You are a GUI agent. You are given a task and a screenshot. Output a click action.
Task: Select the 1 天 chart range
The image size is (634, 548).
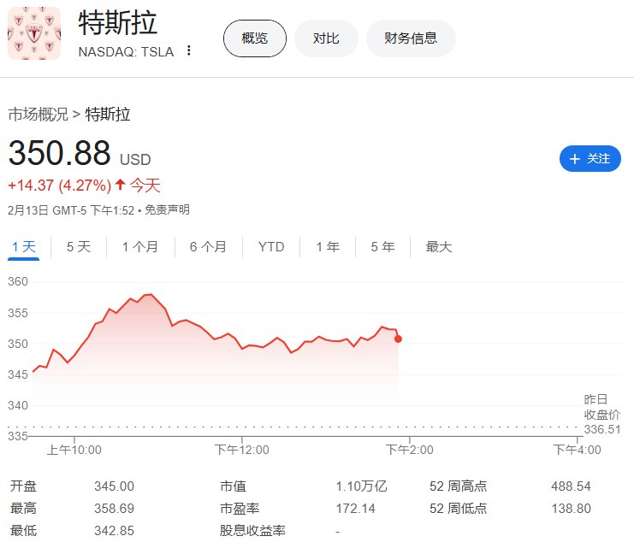(x=24, y=246)
